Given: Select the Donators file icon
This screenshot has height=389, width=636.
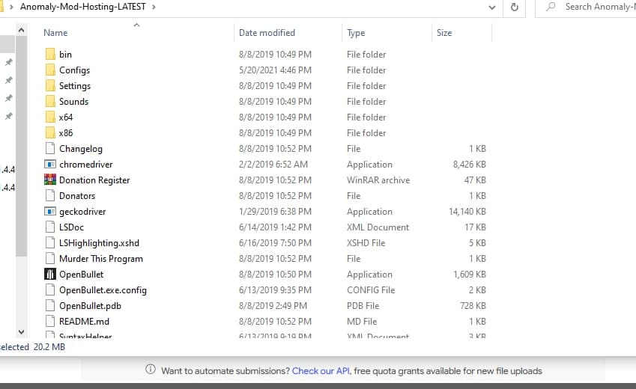Looking at the screenshot, I should [x=50, y=196].
